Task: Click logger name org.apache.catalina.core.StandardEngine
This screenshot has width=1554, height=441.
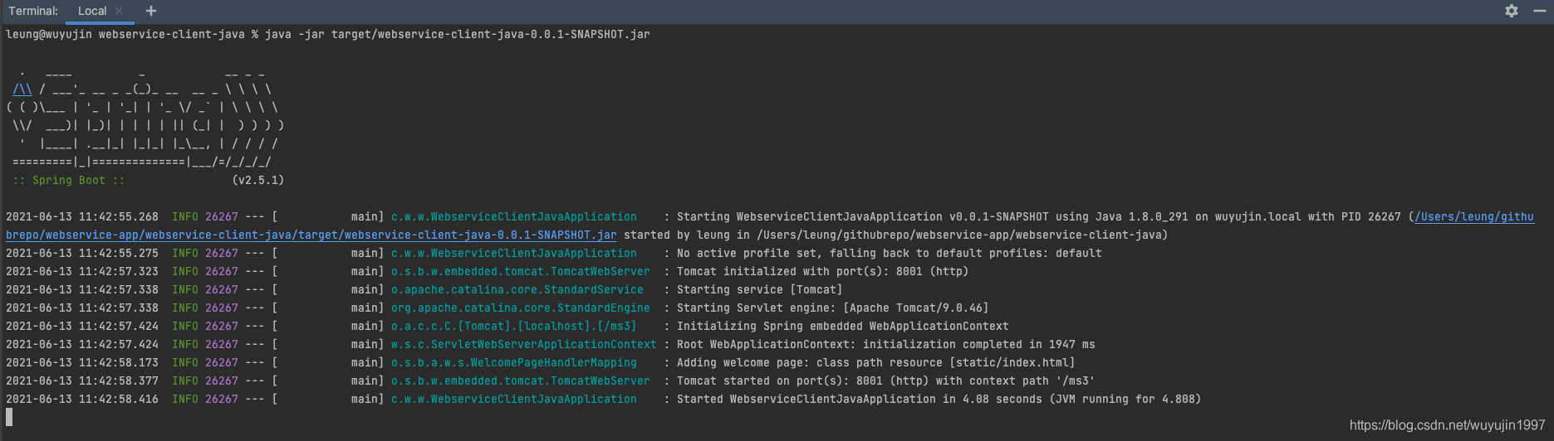Action: pos(521,308)
